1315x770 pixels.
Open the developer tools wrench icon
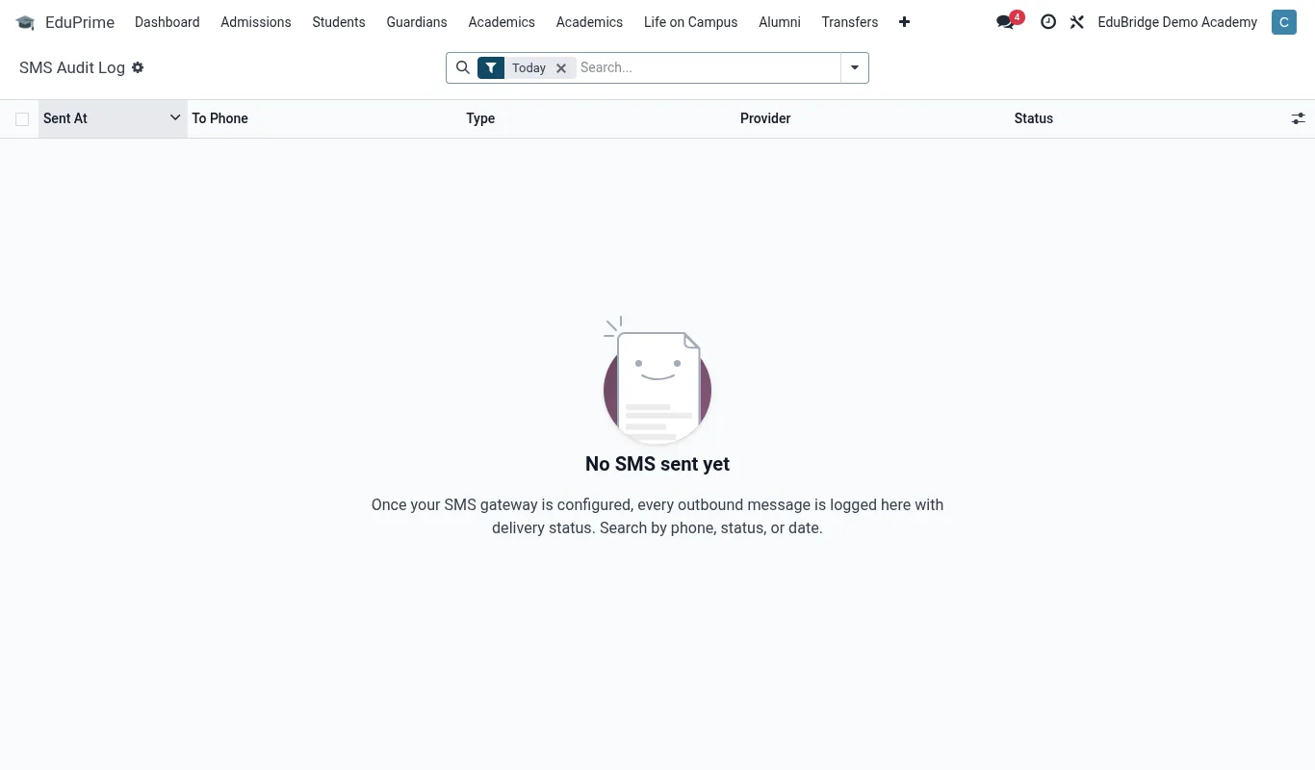pos(1077,22)
